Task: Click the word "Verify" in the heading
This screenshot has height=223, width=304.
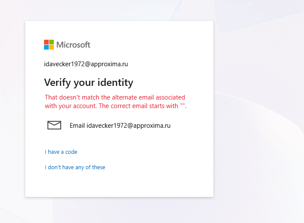Action: tap(58, 83)
